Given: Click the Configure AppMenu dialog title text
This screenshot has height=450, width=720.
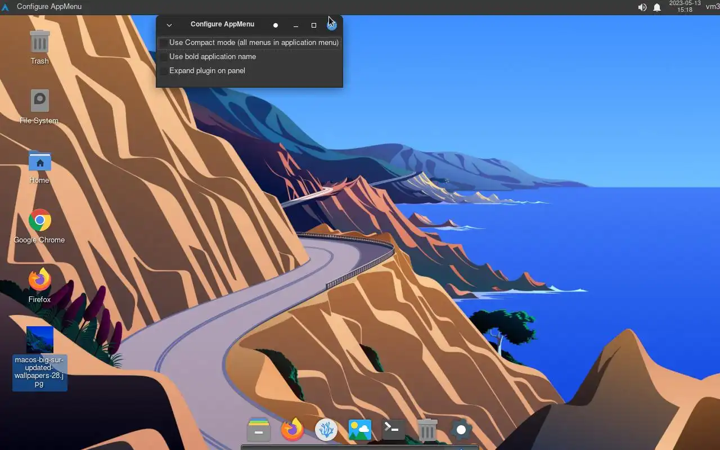Looking at the screenshot, I should tap(222, 24).
